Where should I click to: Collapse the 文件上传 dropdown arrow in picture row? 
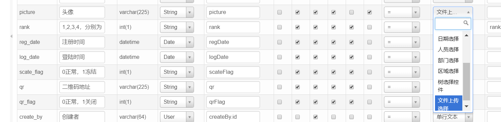coord(468,12)
